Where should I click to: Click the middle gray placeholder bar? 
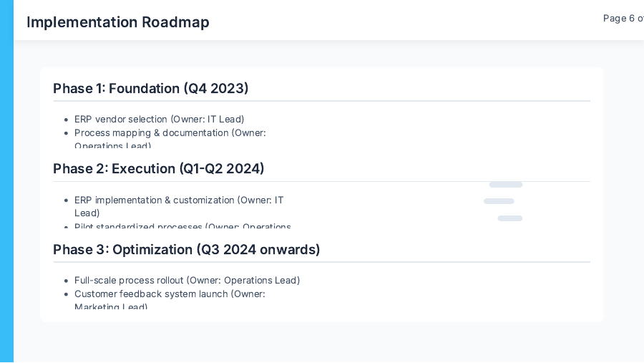499,201
